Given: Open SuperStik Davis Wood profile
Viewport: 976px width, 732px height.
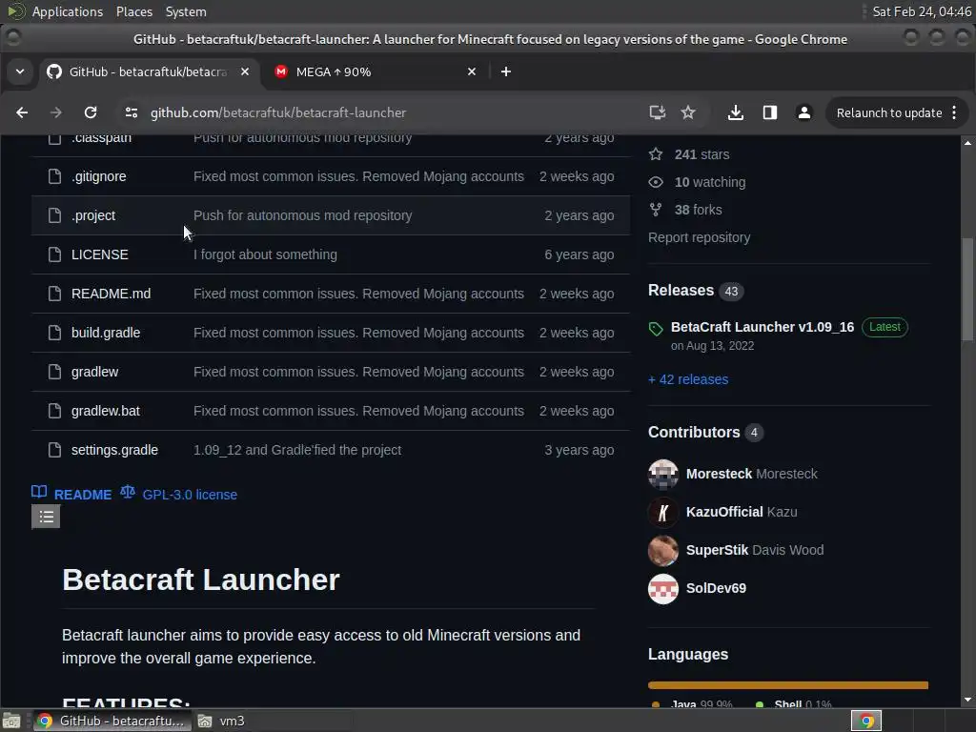Looking at the screenshot, I should tap(755, 550).
